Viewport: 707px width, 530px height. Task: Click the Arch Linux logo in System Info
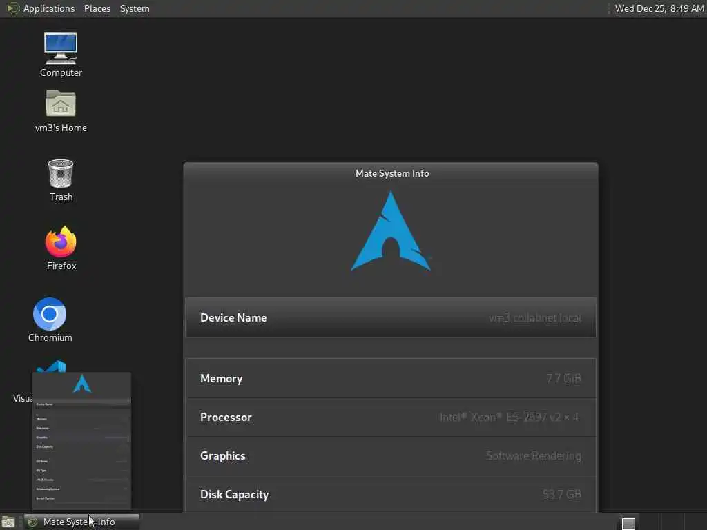391,230
